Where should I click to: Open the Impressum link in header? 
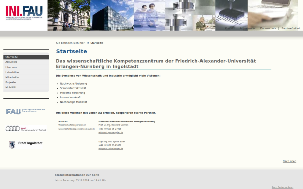pos(247,28)
